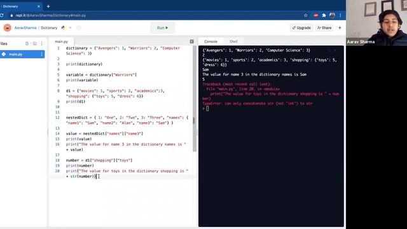Open the Files panel three-dot menu
This screenshot has height=229, width=407.
[42, 44]
